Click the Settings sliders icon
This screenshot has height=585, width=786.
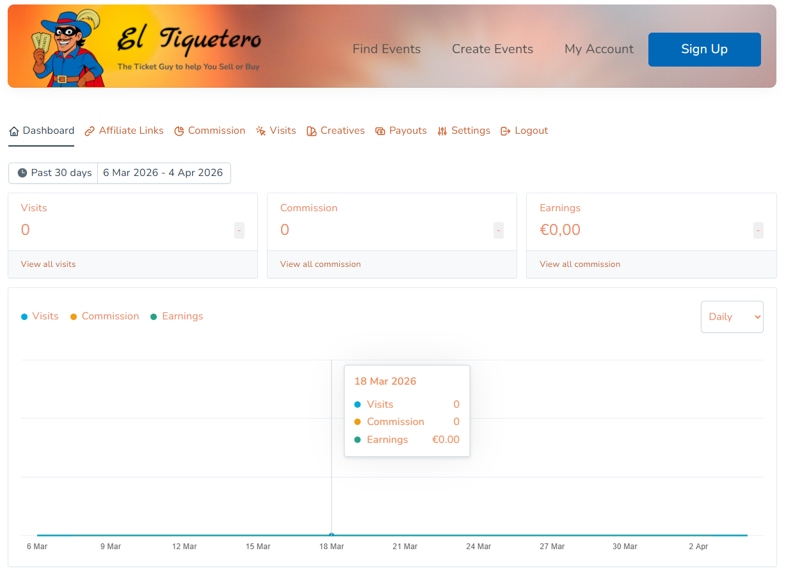442,131
